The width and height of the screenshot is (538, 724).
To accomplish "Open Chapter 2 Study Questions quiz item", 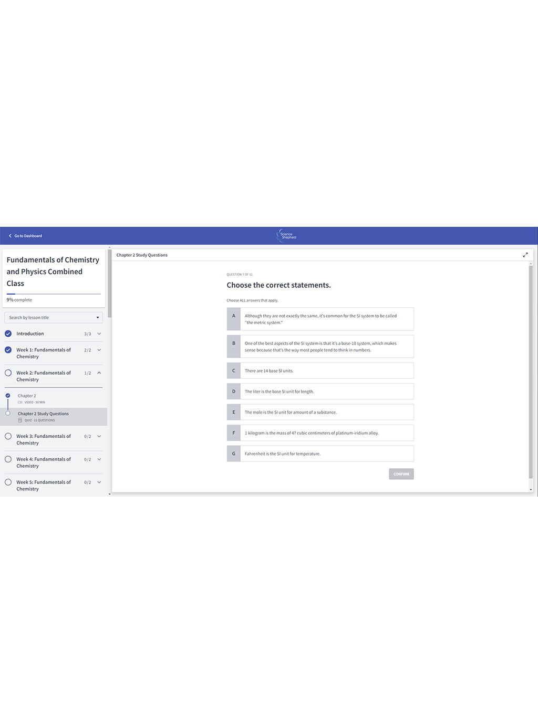I will coord(43,414).
